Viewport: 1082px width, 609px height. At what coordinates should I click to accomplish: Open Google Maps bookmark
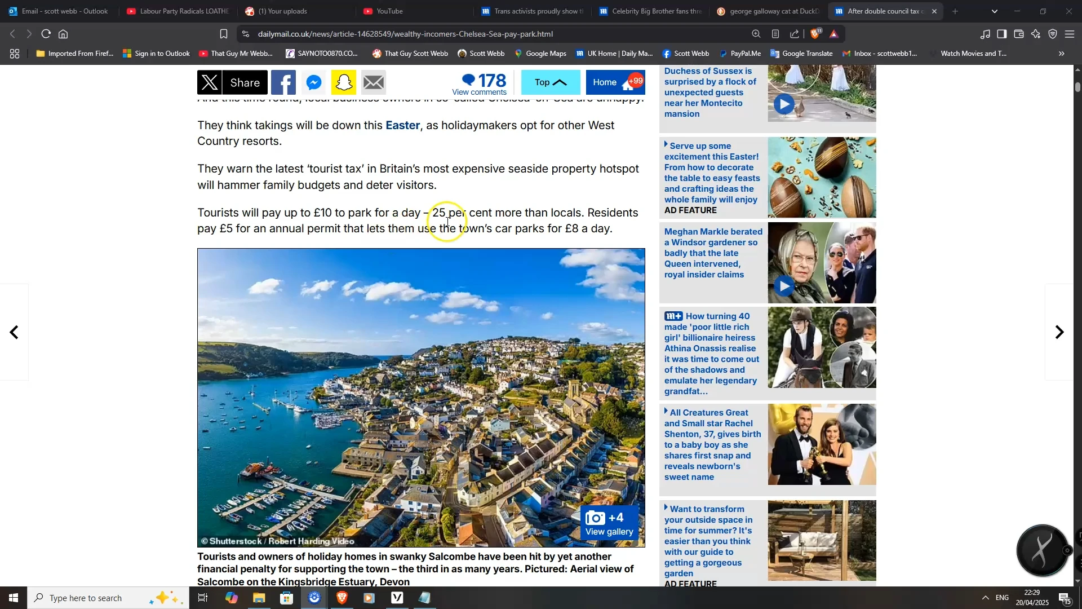point(540,54)
